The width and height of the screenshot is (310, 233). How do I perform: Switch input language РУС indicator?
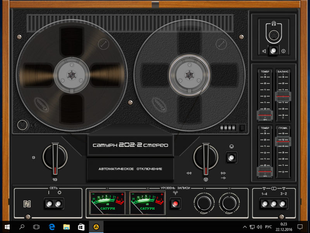pyautogui.click(x=268, y=227)
